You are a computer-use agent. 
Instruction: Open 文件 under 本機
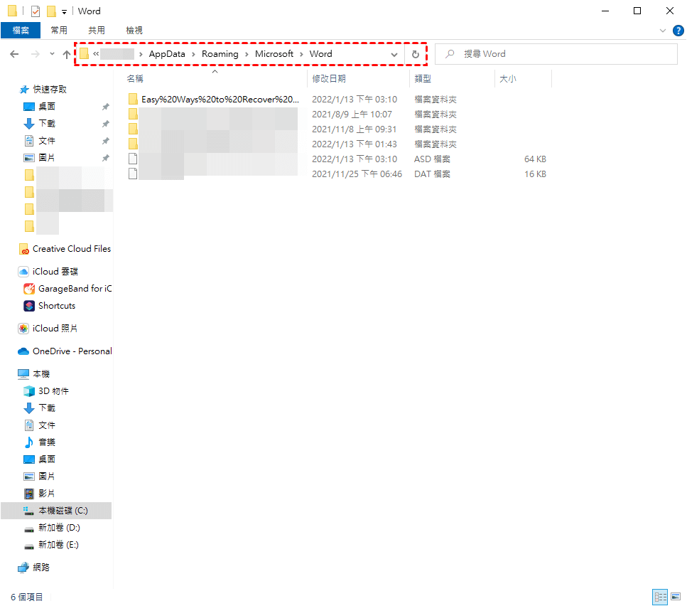pos(47,426)
